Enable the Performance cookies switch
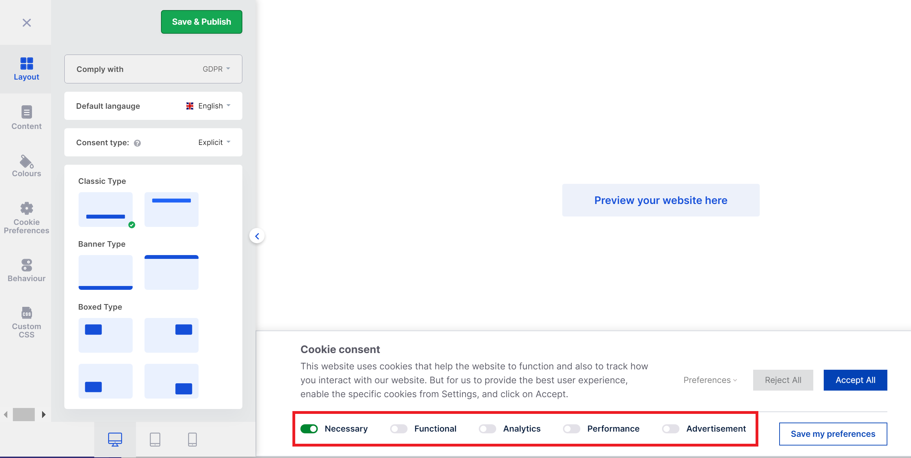911x458 pixels. 572,429
